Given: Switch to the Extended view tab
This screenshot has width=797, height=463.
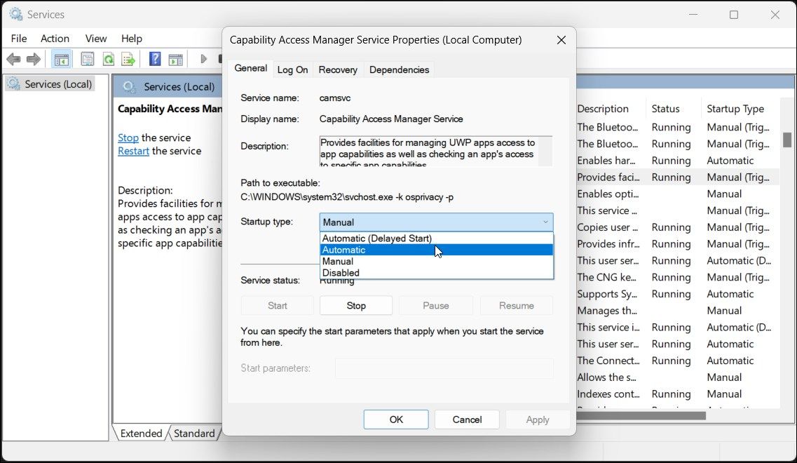Looking at the screenshot, I should click(141, 433).
